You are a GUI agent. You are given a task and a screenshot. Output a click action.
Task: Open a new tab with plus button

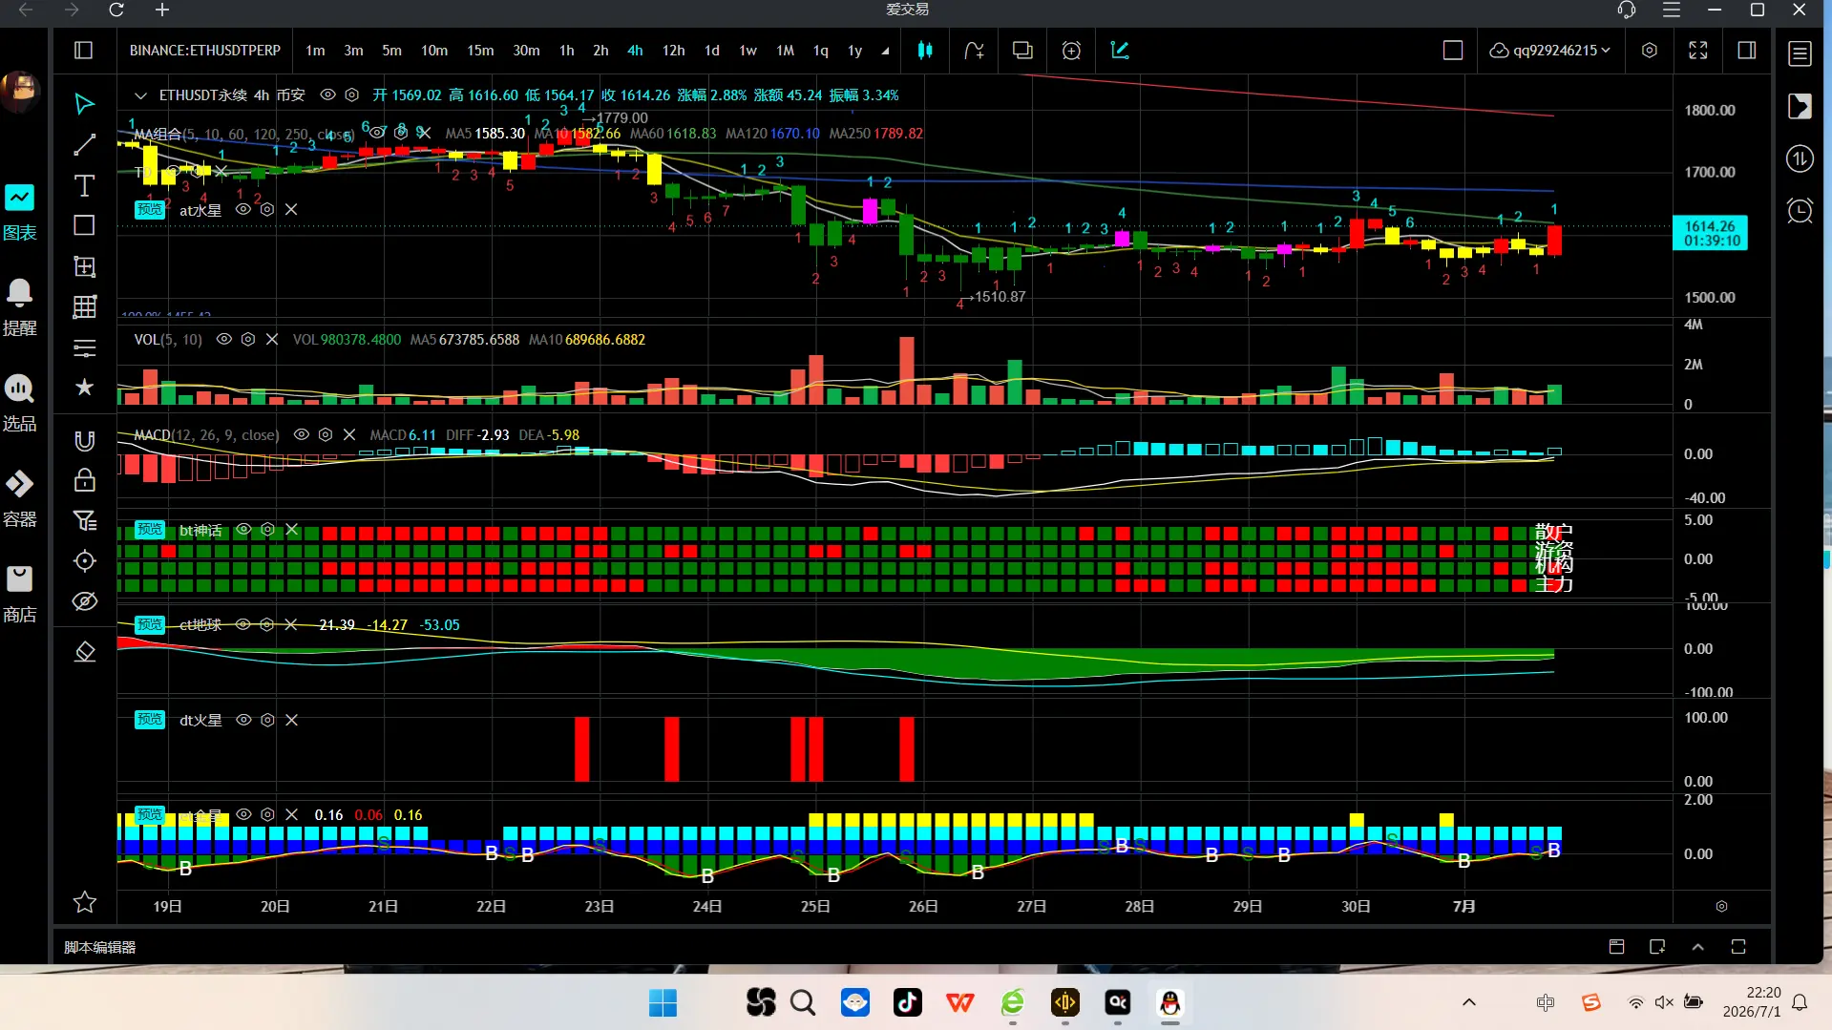pyautogui.click(x=162, y=10)
